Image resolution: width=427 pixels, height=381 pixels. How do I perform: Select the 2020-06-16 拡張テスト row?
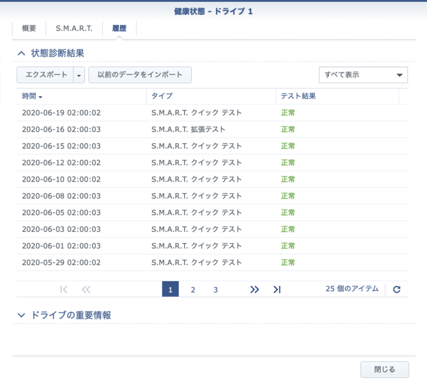(188, 130)
